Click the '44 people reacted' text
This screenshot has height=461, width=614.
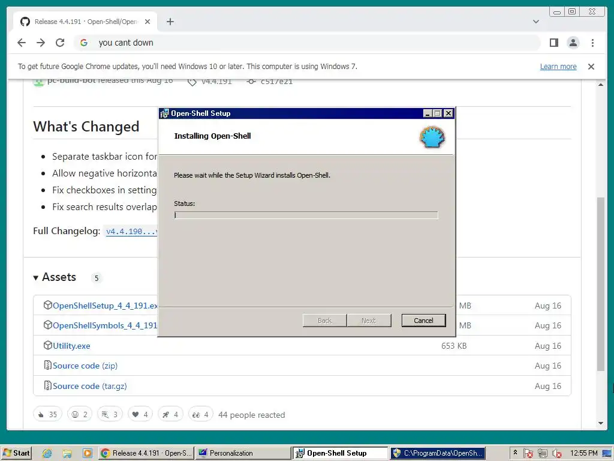click(251, 415)
